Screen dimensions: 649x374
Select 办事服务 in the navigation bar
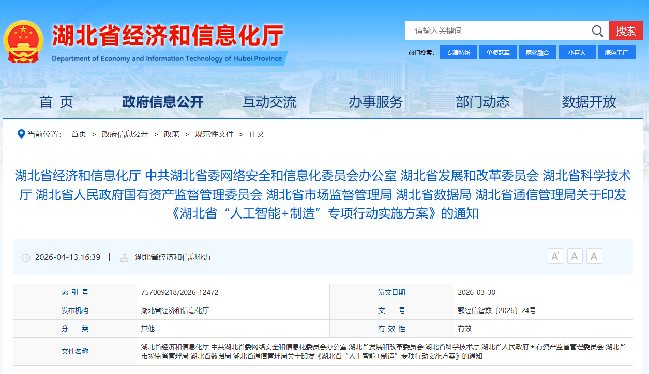[x=376, y=102]
